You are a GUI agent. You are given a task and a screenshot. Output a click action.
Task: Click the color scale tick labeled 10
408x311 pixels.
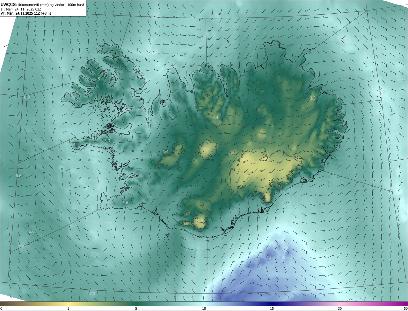[204, 308]
